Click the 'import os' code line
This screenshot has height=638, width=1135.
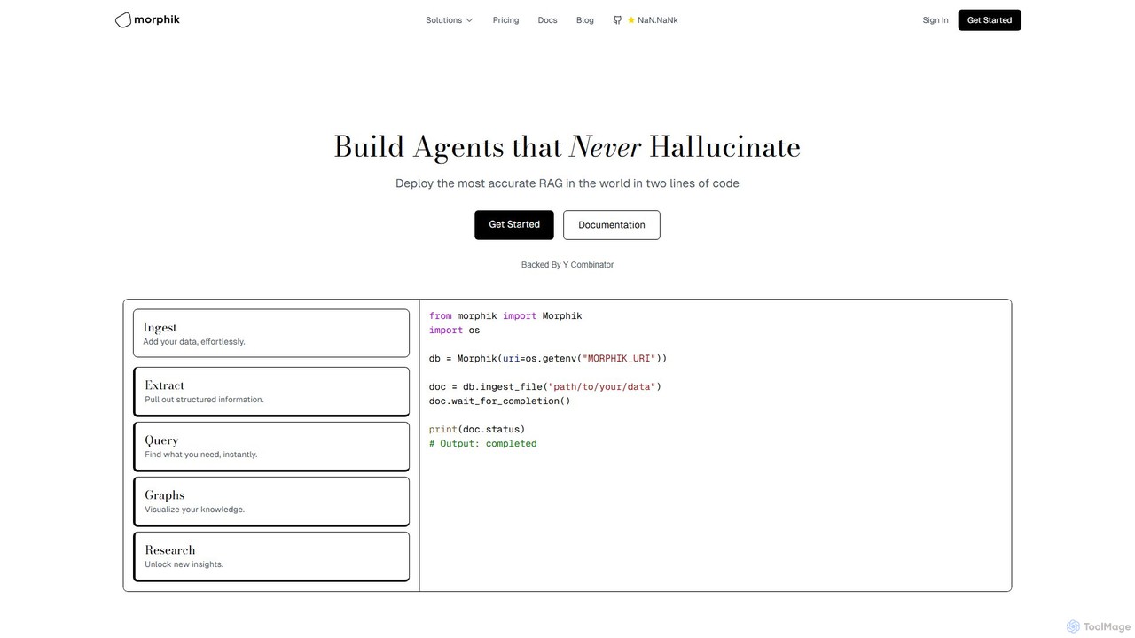(454, 331)
